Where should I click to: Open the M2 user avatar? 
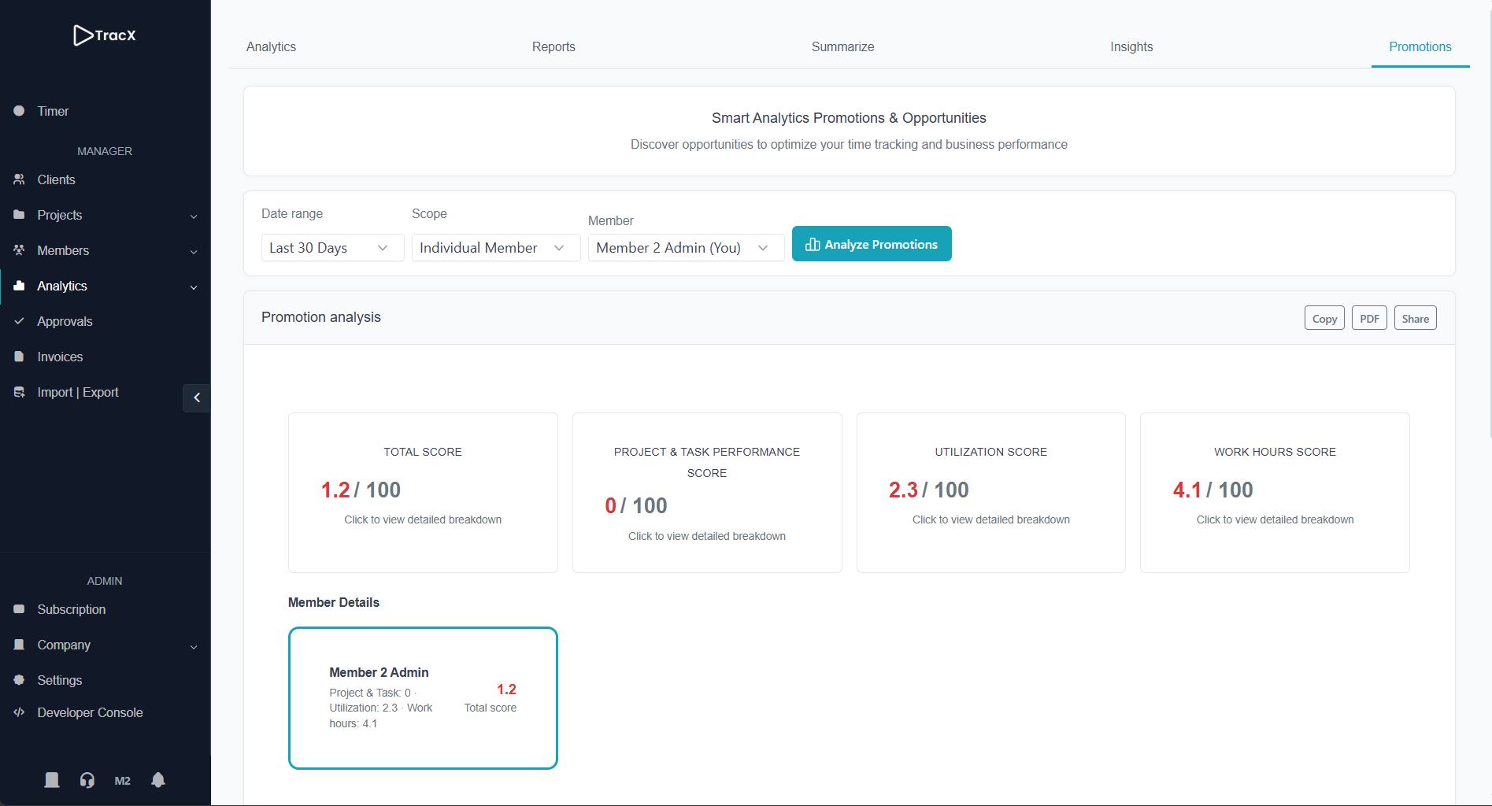click(123, 781)
